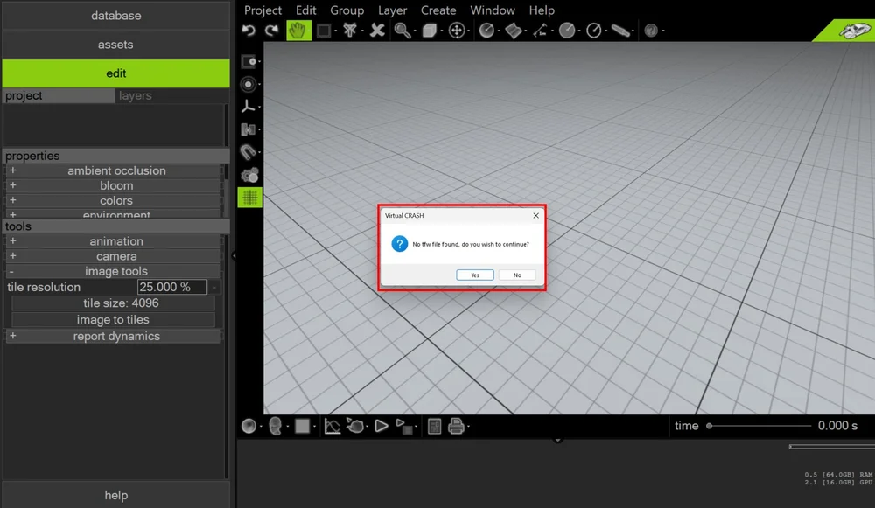The image size is (875, 508).
Task: Click the magnet snap icon in side toolbar
Action: point(248,151)
